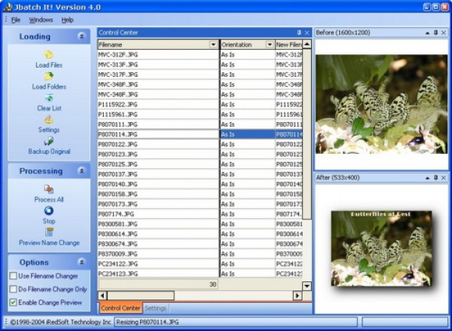Open the Filename column dropdown
This screenshot has width=452, height=331.
tap(213, 44)
